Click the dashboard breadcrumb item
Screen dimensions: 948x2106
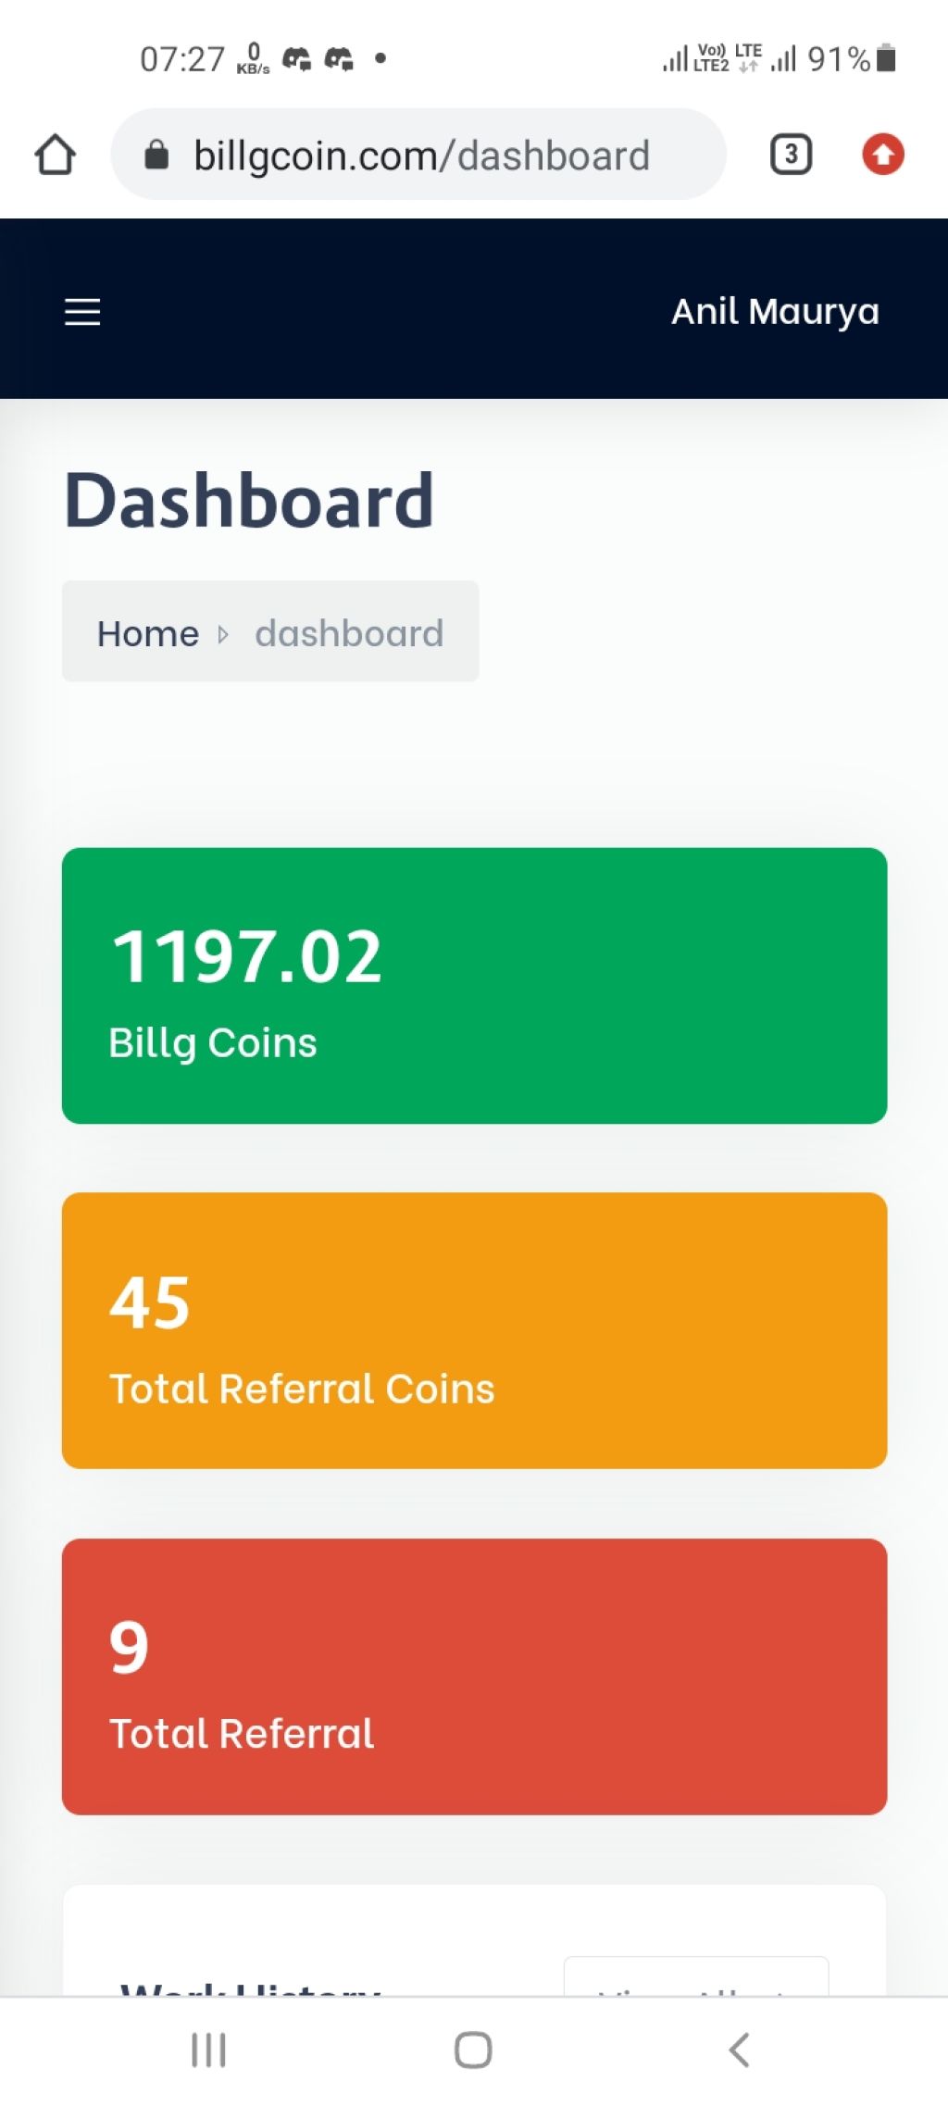point(349,634)
